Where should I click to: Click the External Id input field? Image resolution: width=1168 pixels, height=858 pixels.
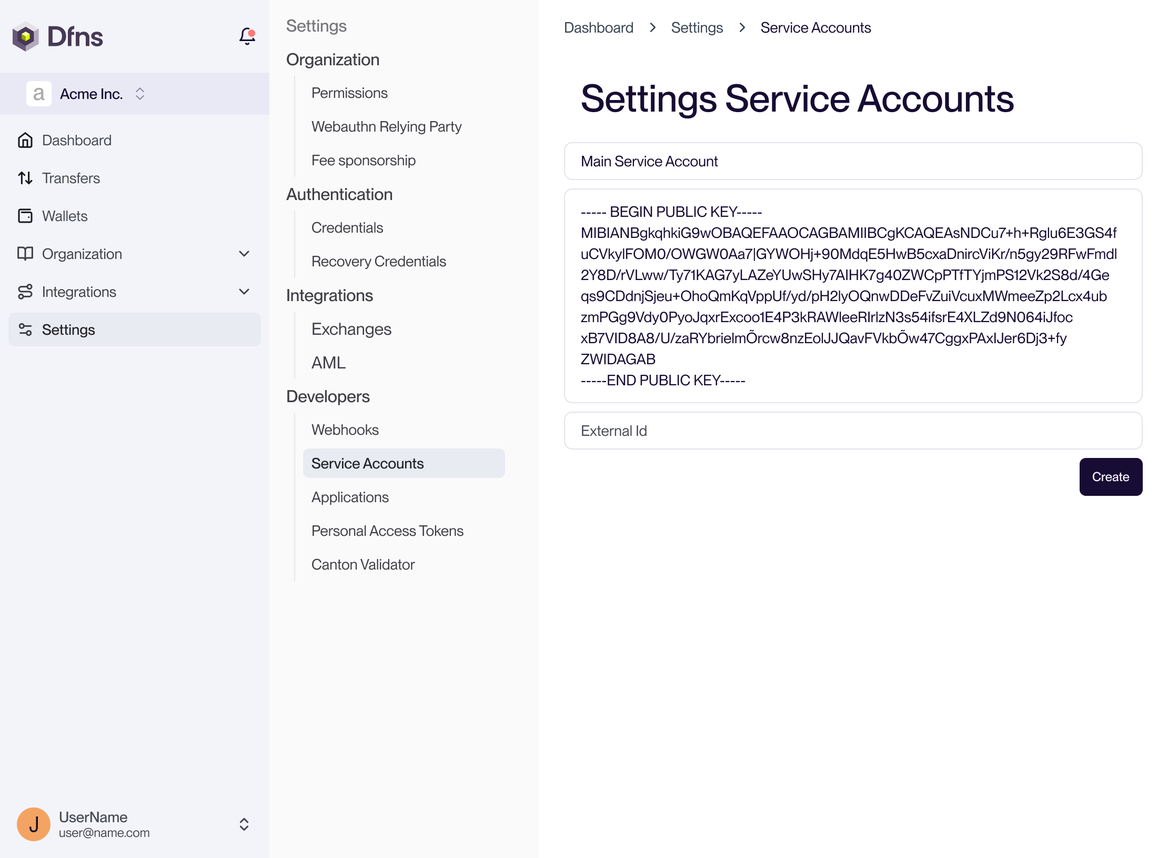click(x=852, y=431)
